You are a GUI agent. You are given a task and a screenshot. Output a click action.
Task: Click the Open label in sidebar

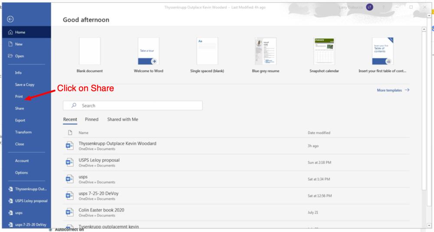tap(20, 56)
